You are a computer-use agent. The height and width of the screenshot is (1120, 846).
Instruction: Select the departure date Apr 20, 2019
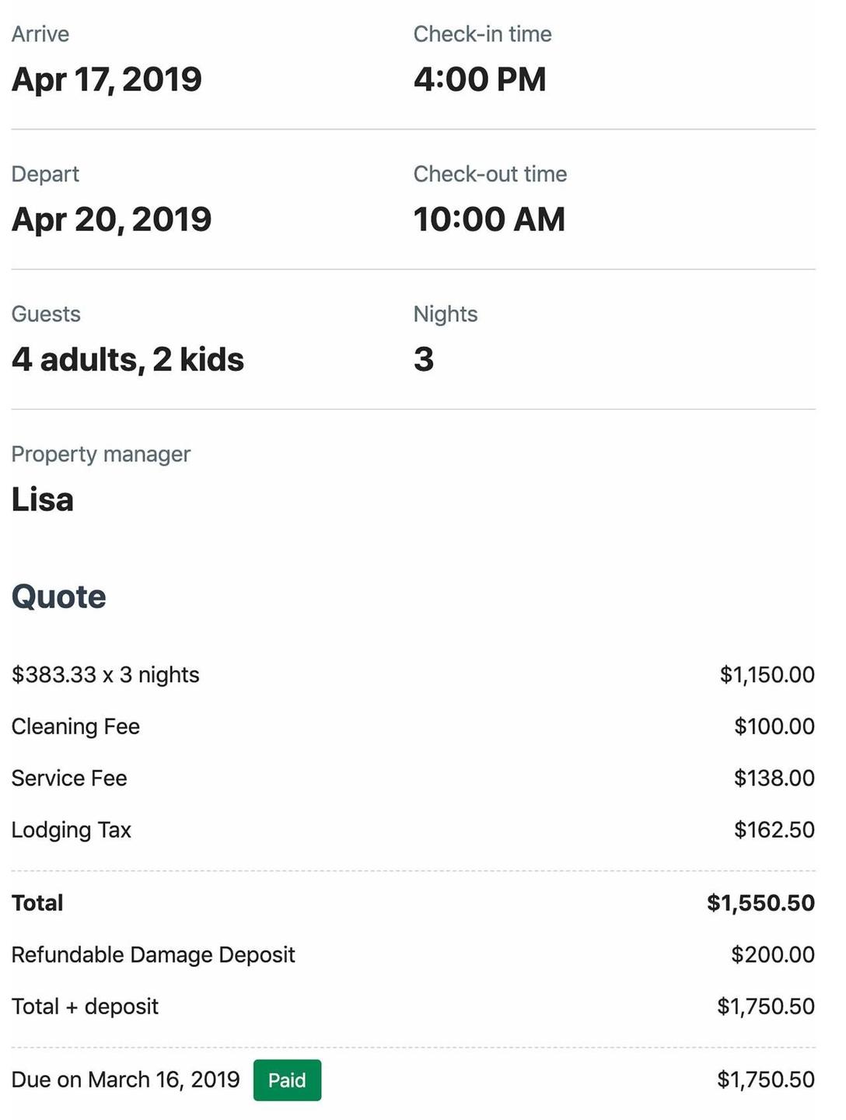tap(111, 219)
